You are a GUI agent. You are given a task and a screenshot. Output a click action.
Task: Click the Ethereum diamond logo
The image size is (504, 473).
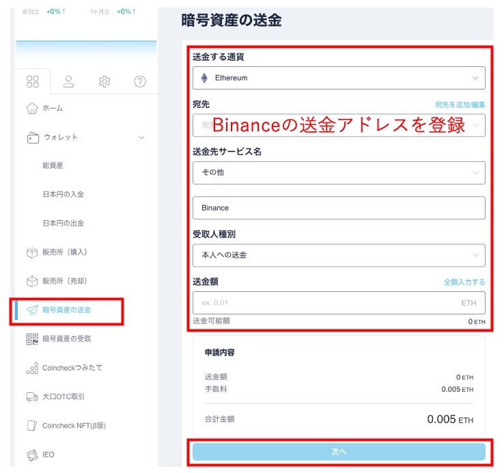tap(204, 78)
